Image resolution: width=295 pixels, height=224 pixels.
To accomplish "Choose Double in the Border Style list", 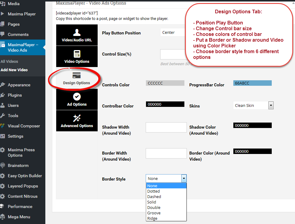I will click(x=166, y=207).
